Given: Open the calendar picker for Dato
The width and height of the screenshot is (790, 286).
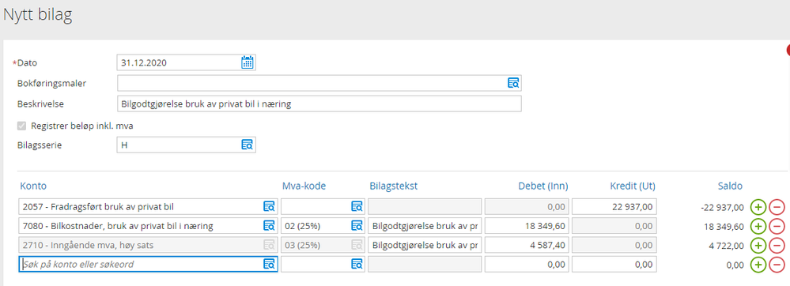Looking at the screenshot, I should point(247,62).
